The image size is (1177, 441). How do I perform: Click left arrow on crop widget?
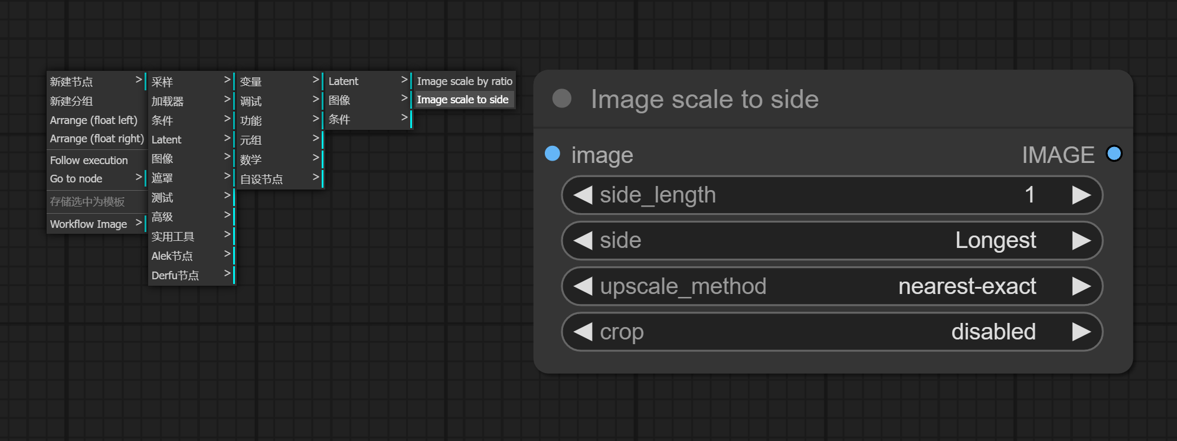(x=583, y=332)
